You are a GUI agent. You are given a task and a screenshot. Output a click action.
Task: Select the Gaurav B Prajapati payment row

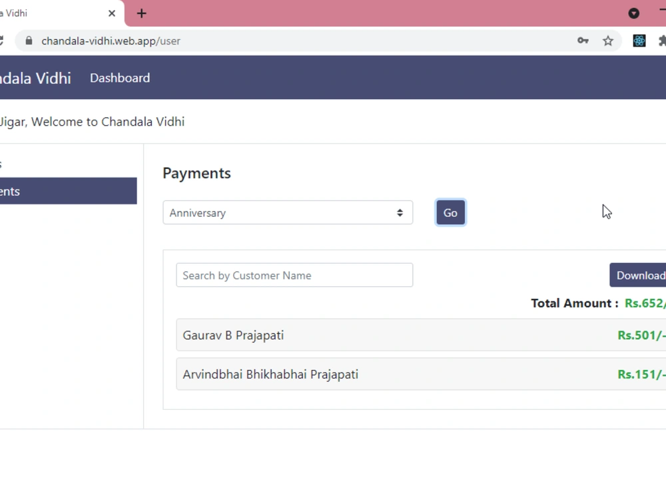click(x=421, y=335)
